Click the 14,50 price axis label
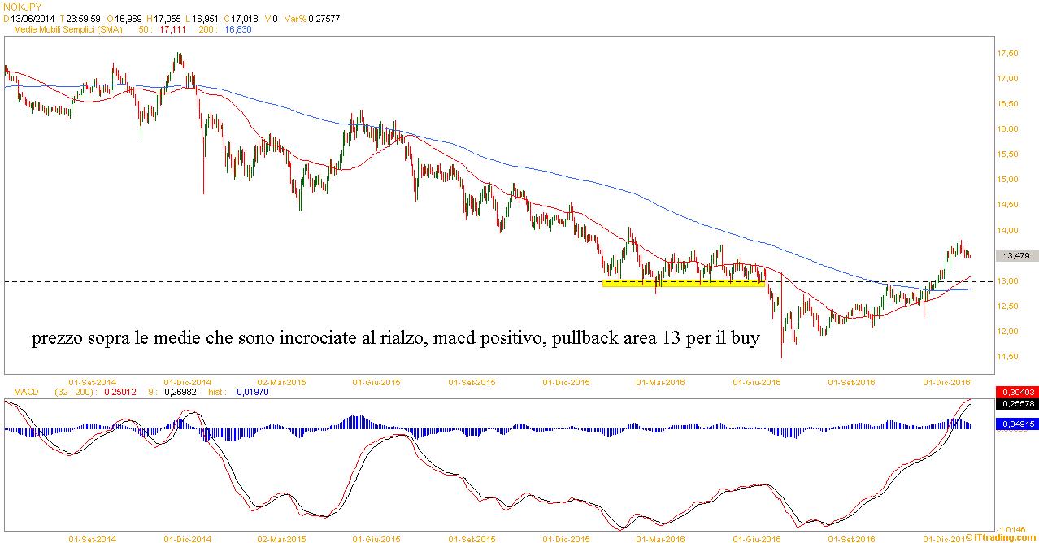Viewport: 1039px width, 543px height. [x=1006, y=205]
